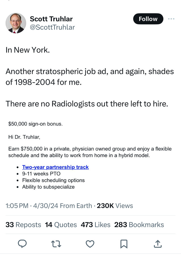Open the embedded job ad email image
181x257 pixels.
90,156
